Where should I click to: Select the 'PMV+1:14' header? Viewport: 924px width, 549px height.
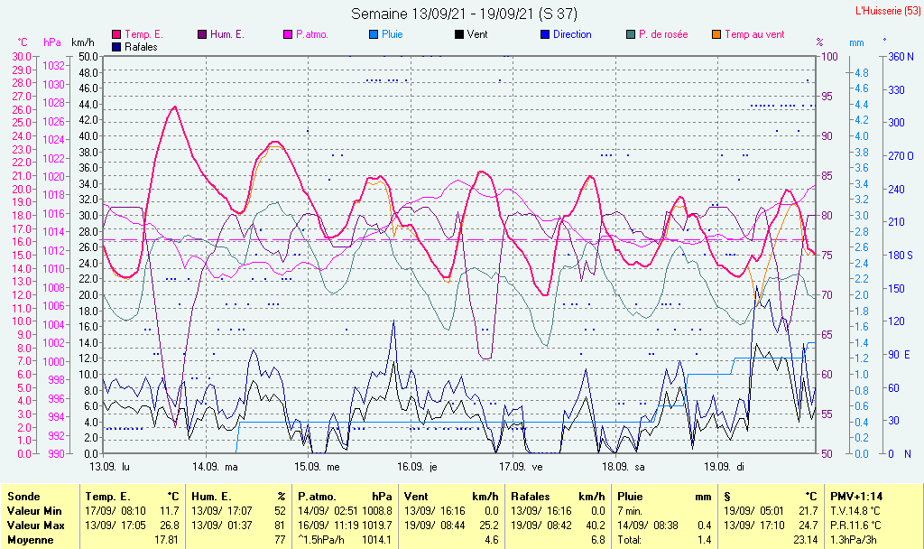click(x=856, y=497)
